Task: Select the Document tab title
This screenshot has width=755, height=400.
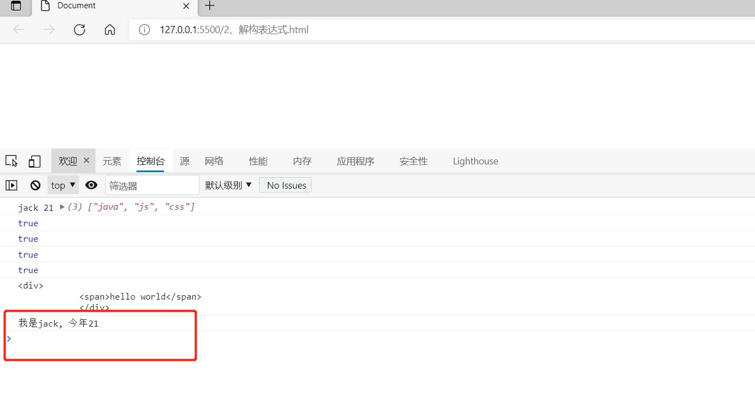Action: click(76, 6)
